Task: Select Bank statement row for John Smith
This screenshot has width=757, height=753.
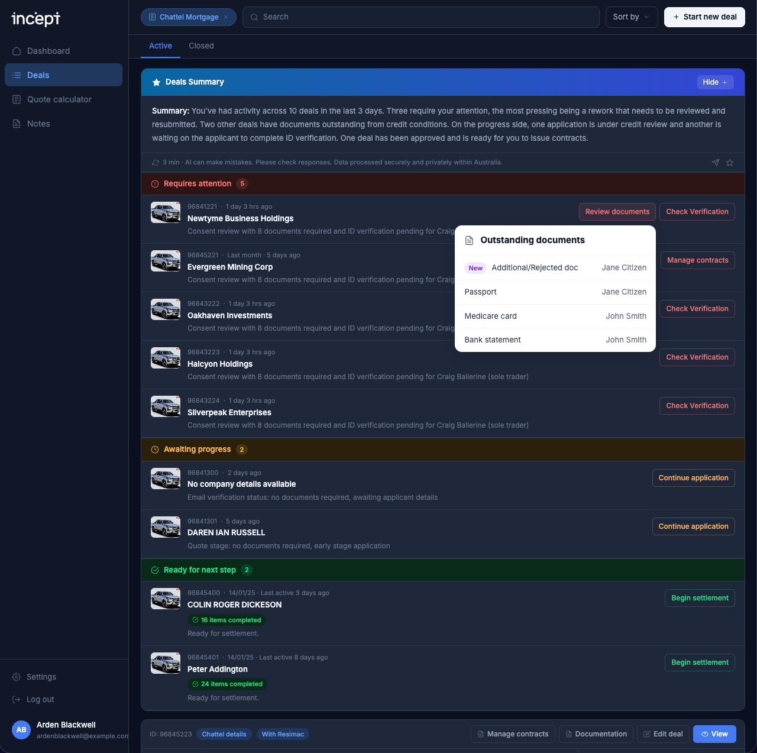Action: (555, 340)
